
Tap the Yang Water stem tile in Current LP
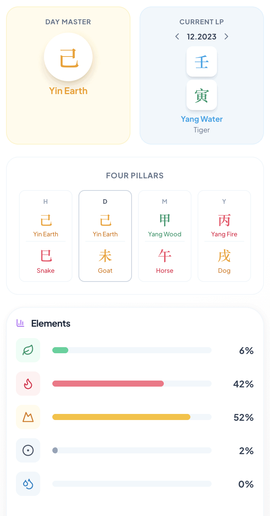point(202,61)
